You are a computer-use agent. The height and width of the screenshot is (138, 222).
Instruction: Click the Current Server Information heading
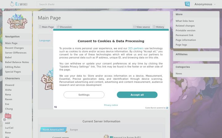pyautogui.click(x=101, y=121)
